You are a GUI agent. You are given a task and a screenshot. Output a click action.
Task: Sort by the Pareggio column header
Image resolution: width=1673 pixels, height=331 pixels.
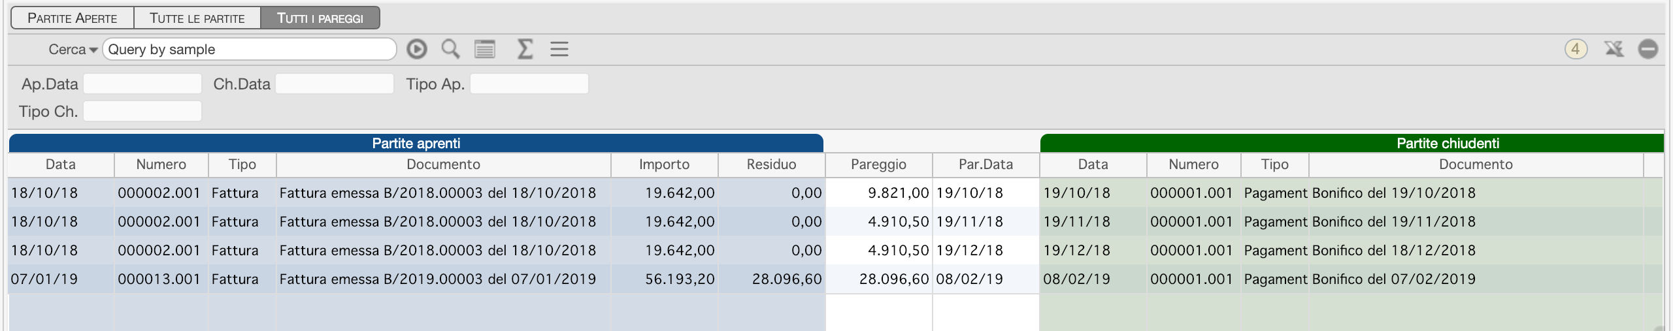[x=879, y=165]
